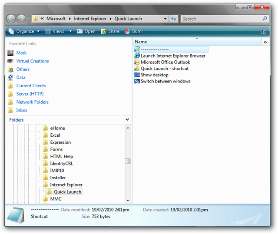Open recent pages dropdown beside Forward button
This screenshot has height=234, width=278.
[x=29, y=19]
